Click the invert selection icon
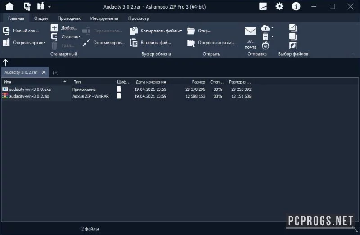Image resolution: width=360 pixels, height=235 pixels. click(293, 46)
